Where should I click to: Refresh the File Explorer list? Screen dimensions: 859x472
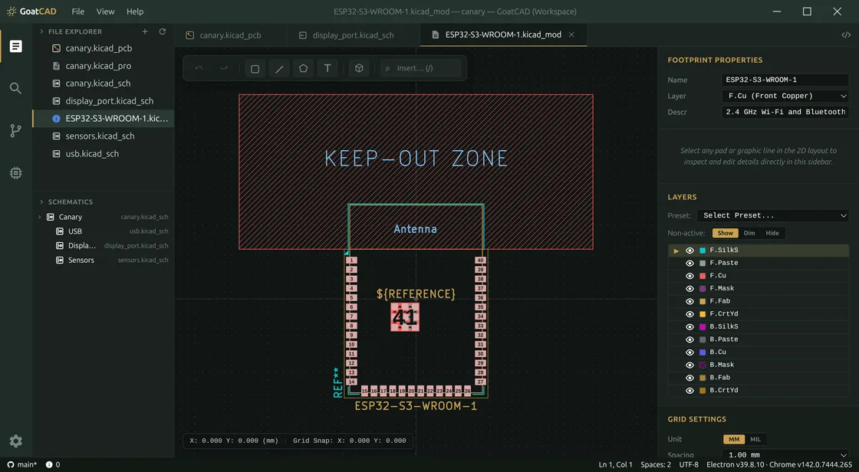[162, 31]
